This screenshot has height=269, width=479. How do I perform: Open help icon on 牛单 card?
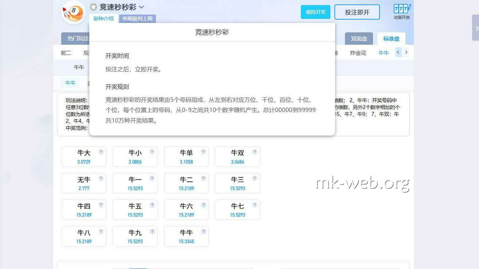coord(203,152)
